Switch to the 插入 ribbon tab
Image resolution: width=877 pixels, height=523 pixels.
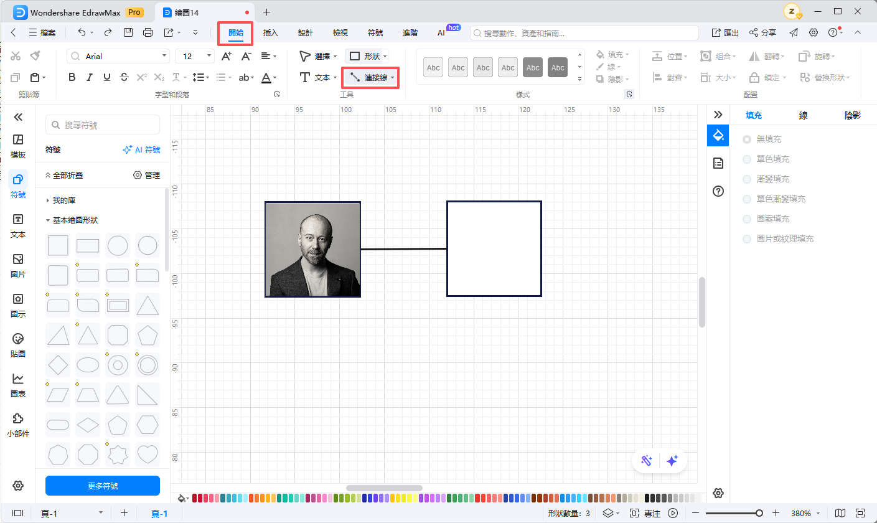click(x=271, y=32)
